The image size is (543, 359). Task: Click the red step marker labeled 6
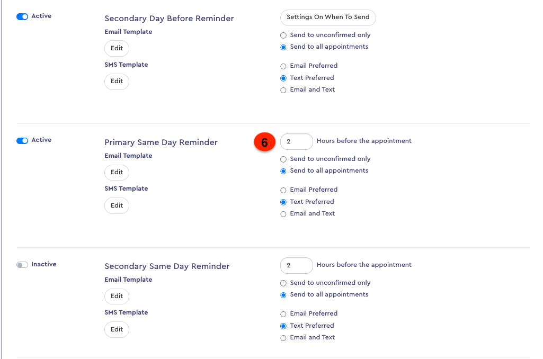(264, 142)
